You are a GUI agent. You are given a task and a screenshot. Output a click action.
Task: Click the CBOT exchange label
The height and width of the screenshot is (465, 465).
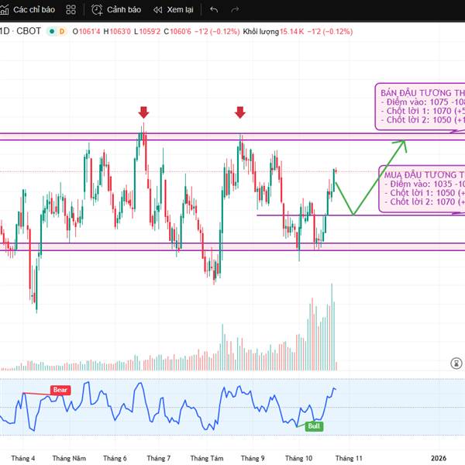29,31
